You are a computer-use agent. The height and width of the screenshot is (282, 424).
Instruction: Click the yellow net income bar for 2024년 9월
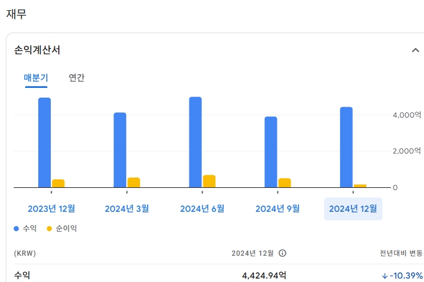(284, 183)
